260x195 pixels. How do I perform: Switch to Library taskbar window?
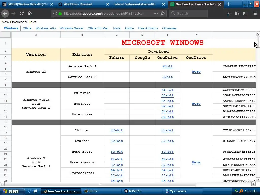(x=102, y=191)
